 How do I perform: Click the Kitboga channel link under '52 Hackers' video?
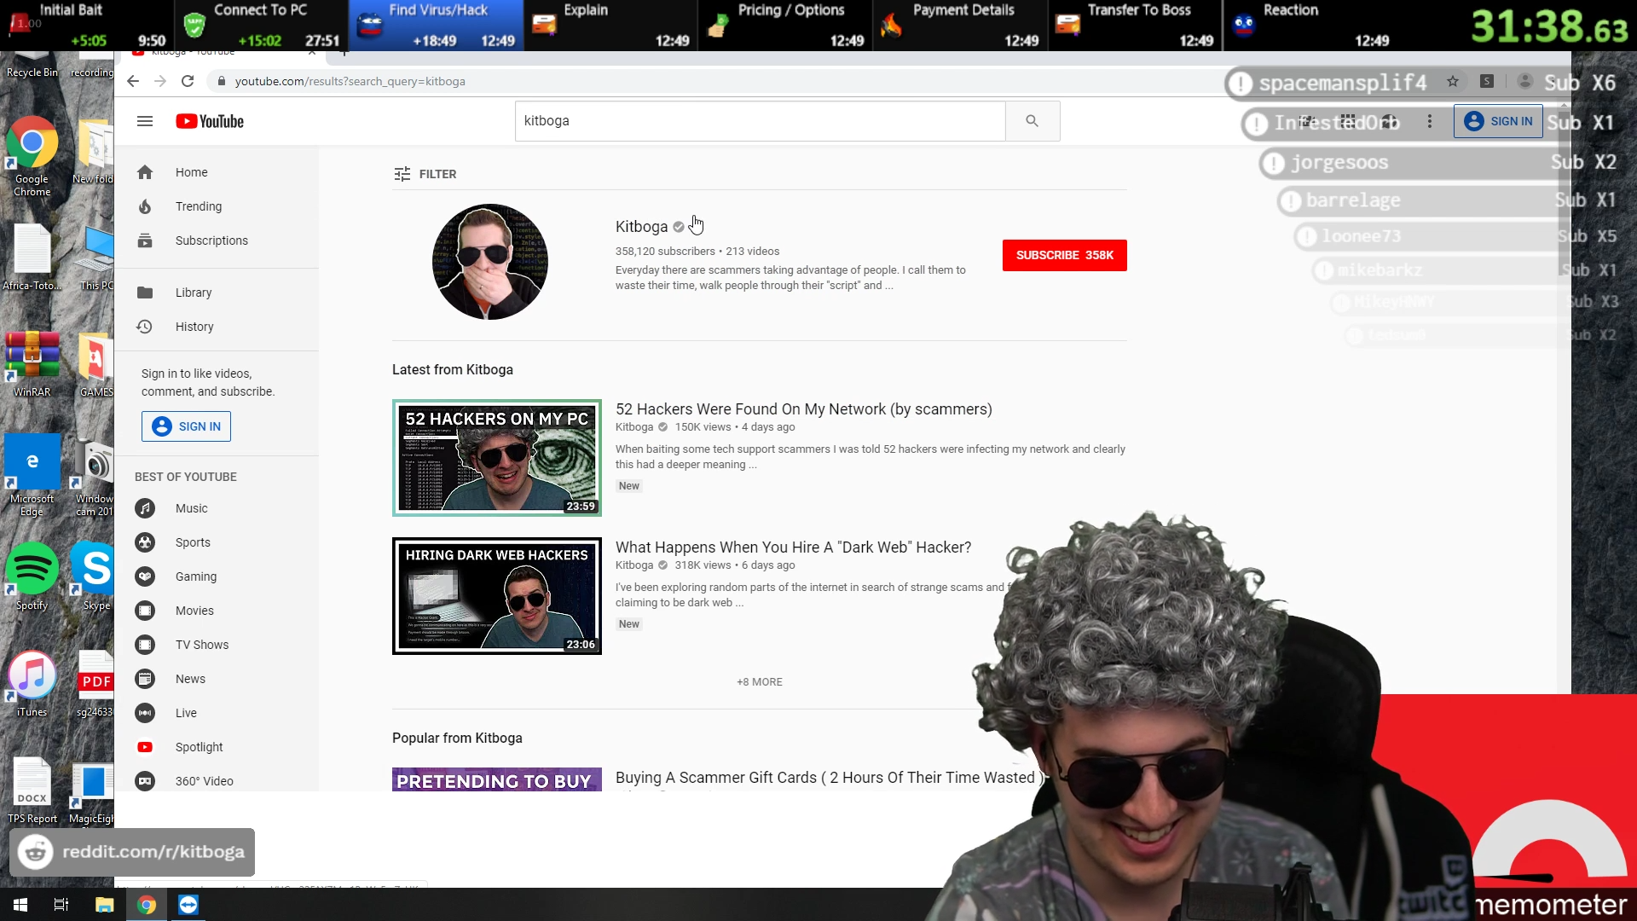(x=634, y=427)
